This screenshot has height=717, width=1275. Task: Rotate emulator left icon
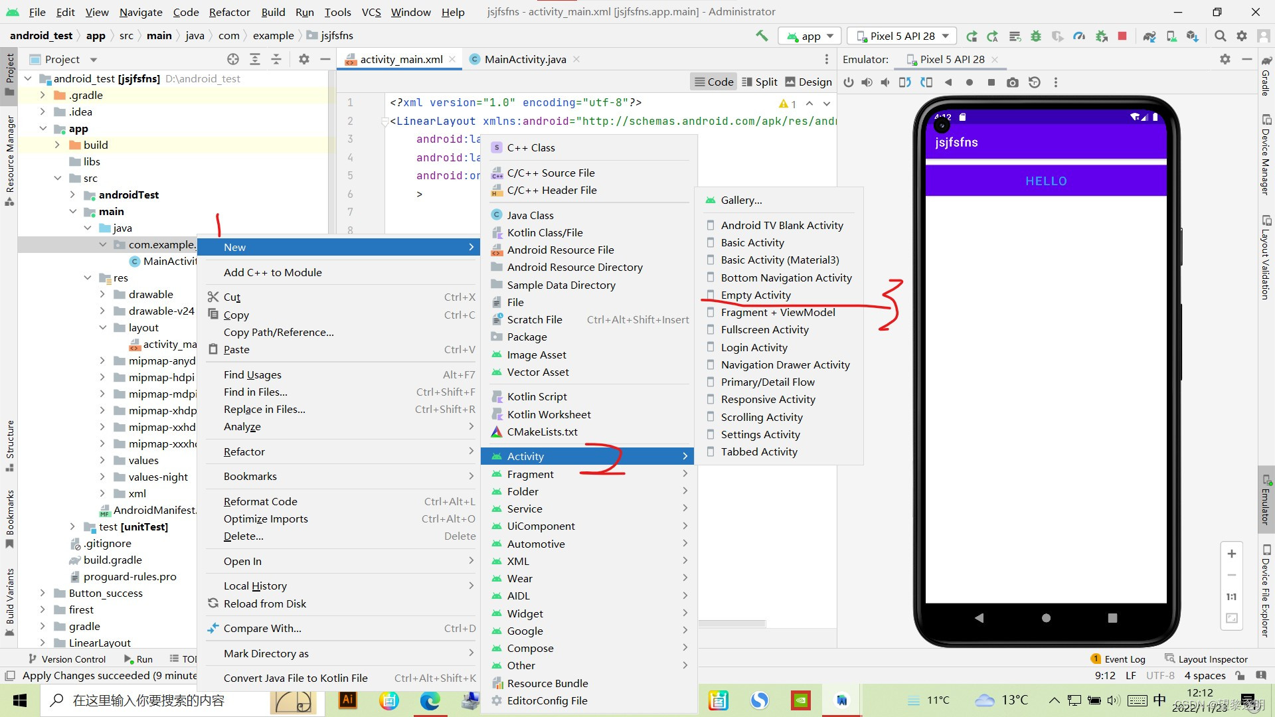tap(904, 82)
